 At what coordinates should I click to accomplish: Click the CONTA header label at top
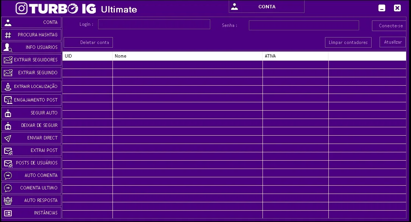pos(267,7)
